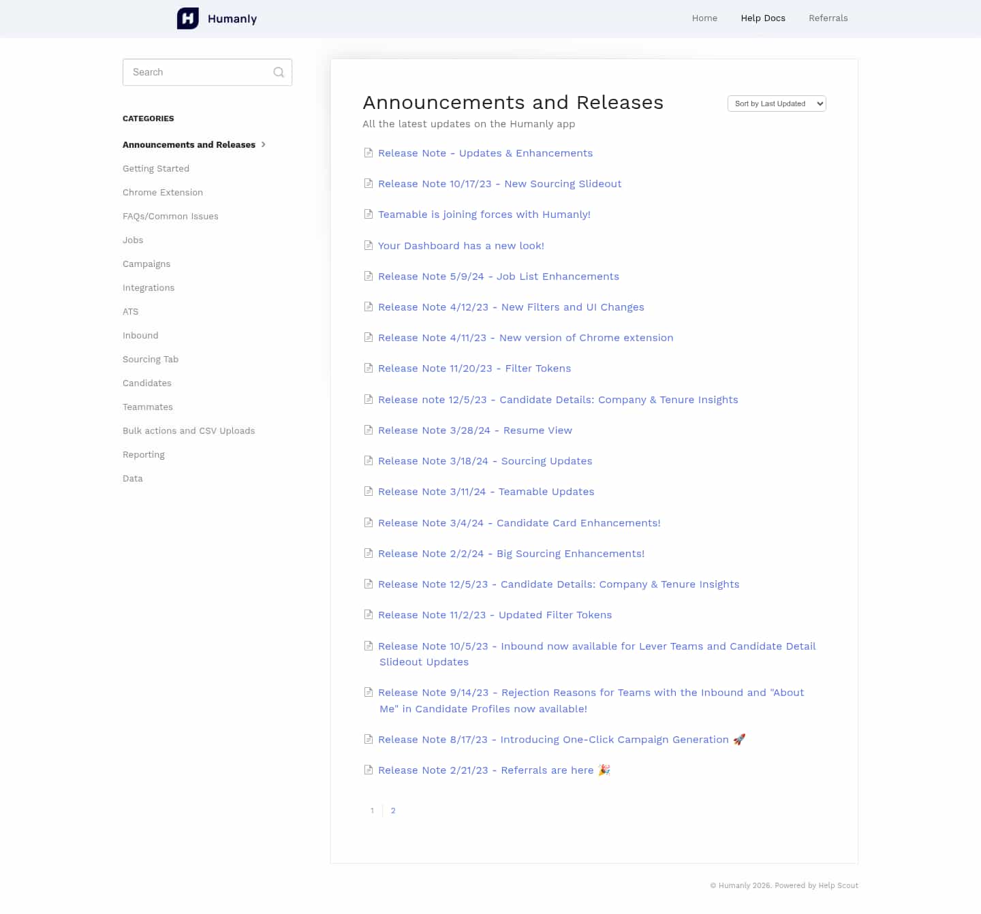
Task: Select Getting Started category
Action: tap(156, 168)
